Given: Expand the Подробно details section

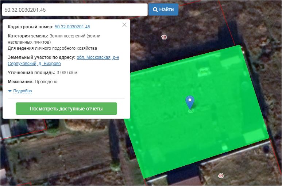Looking at the screenshot, I should (22, 91).
